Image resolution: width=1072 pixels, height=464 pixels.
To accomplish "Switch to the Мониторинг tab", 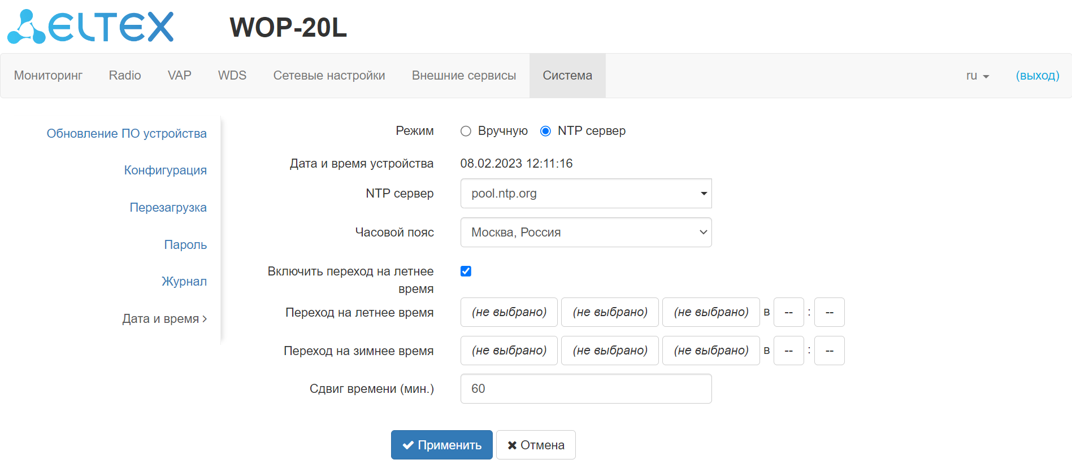I will point(48,76).
